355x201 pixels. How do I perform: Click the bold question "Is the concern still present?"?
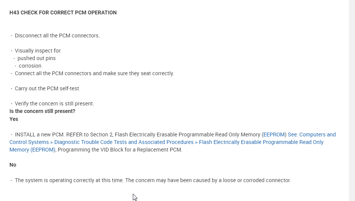42,111
